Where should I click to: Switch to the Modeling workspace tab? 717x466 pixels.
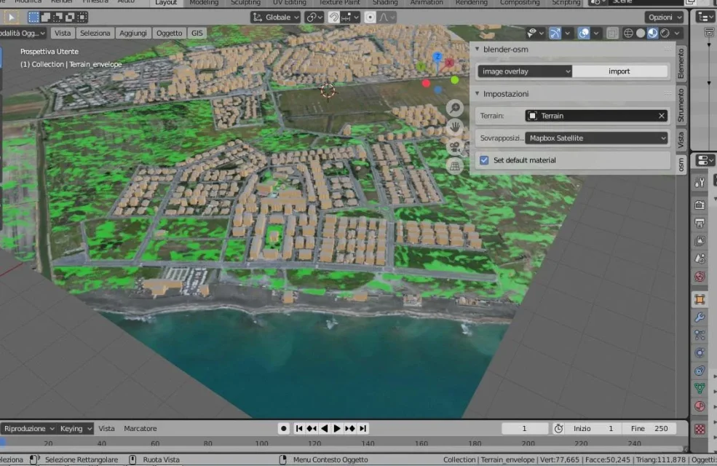click(x=204, y=3)
